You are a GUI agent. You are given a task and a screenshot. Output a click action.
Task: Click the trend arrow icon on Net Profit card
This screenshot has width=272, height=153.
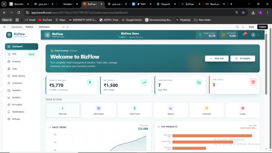144,83
